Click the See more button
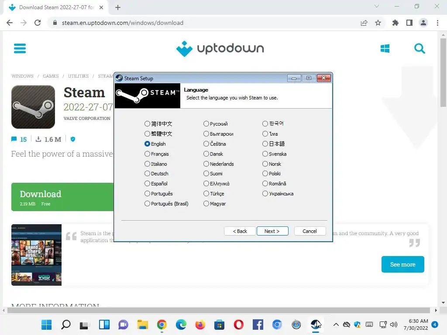The height and width of the screenshot is (335, 447). click(x=402, y=264)
